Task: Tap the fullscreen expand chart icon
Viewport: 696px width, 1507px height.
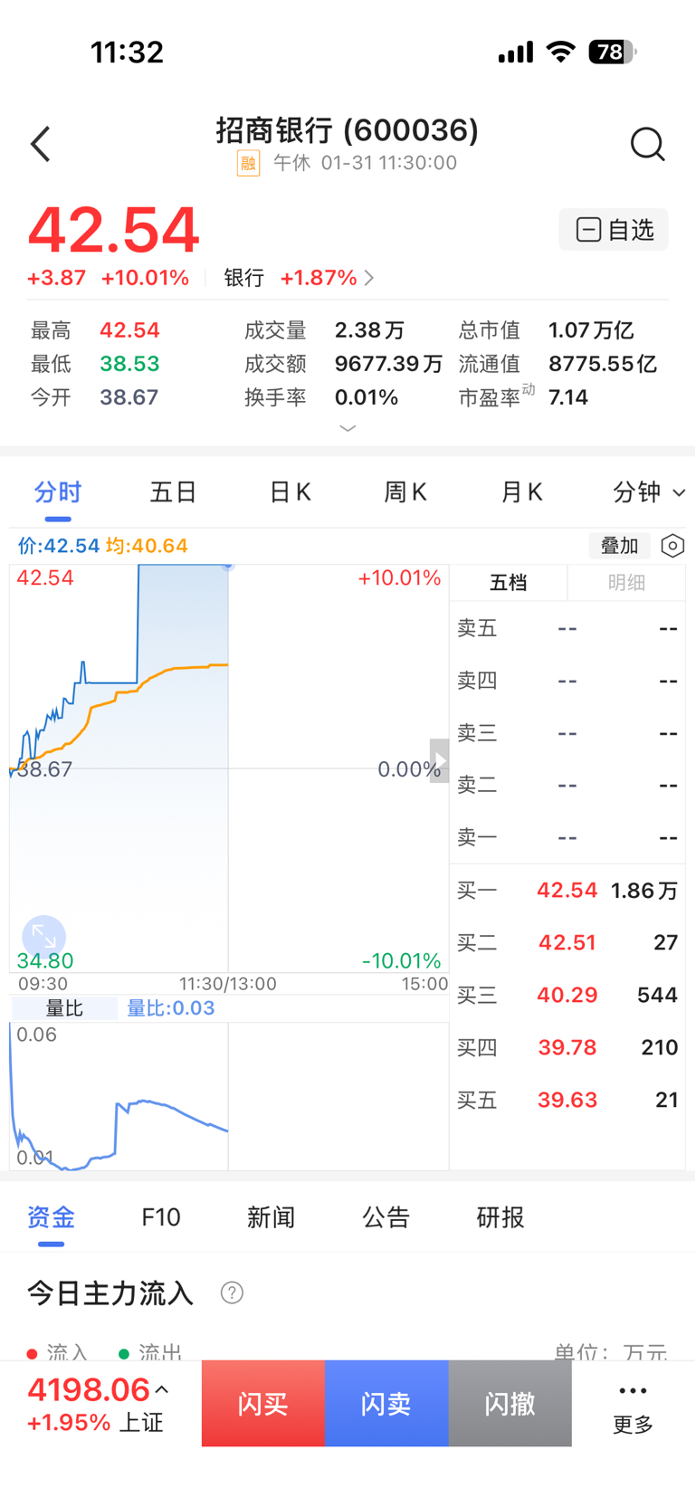Action: 43,936
